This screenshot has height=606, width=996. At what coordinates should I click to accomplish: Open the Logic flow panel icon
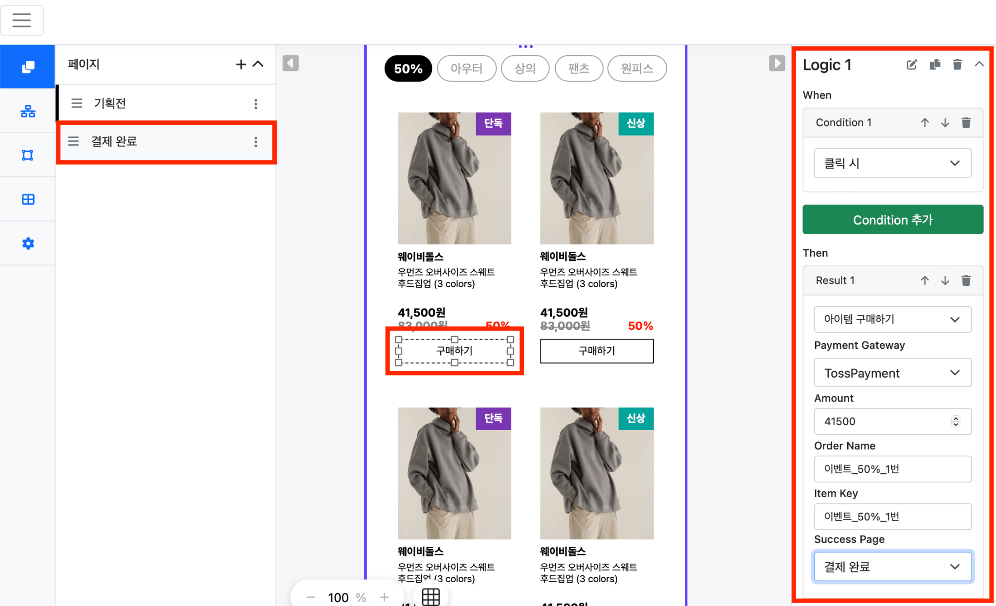point(28,111)
